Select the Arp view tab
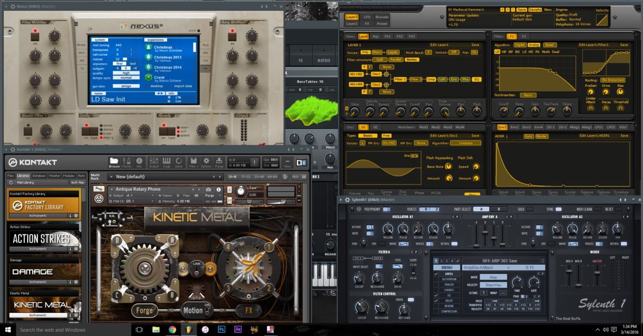 (x=375, y=36)
